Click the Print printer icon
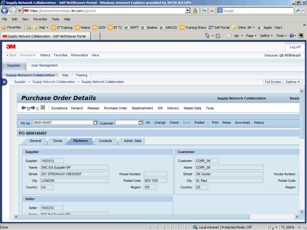The image size is (307, 230). click(x=237, y=36)
